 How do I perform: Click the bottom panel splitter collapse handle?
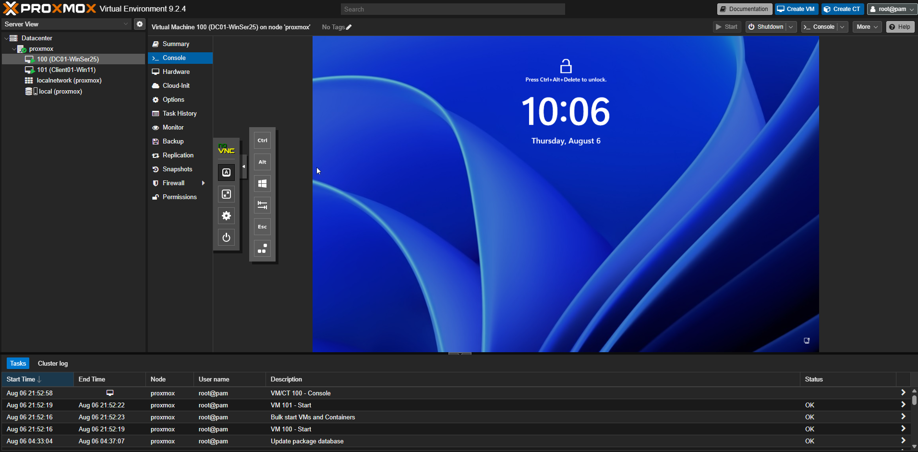460,354
